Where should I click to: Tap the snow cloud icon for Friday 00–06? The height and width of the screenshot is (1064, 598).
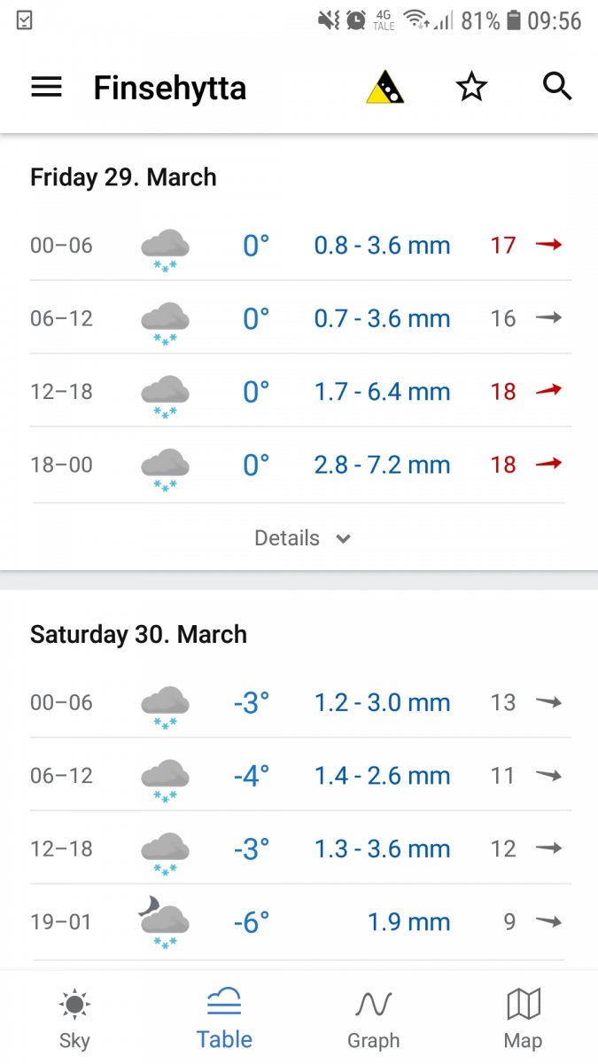tap(165, 248)
